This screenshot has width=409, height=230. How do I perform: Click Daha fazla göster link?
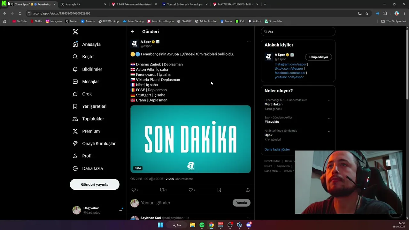click(277, 149)
